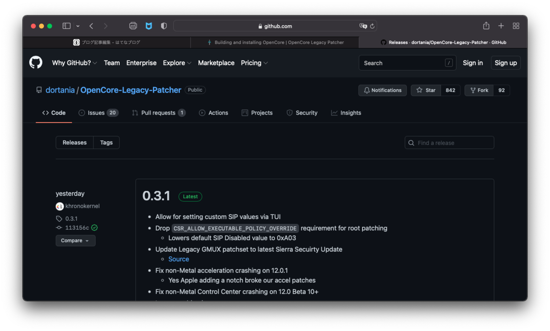The width and height of the screenshot is (550, 331).
Task: Open khronokernel's avatar
Action: pyautogui.click(x=60, y=206)
